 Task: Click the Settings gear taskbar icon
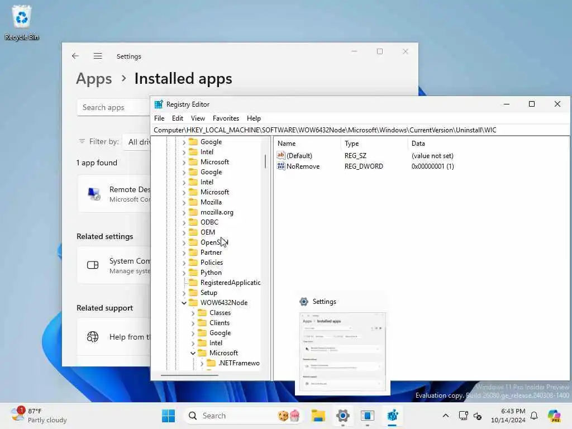(x=342, y=416)
